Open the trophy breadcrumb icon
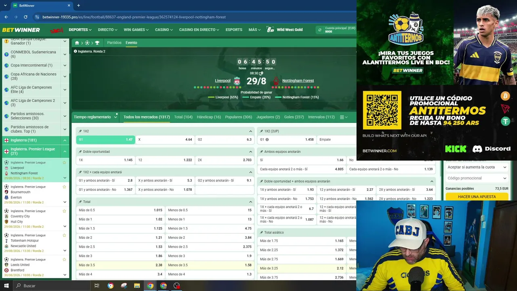The width and height of the screenshot is (517, 291). click(x=97, y=43)
